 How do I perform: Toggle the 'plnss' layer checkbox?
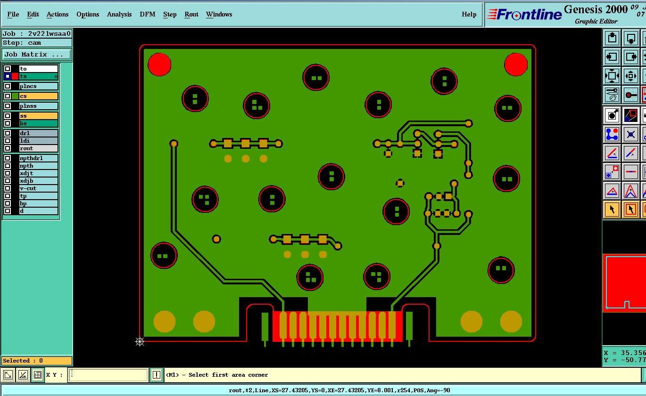8,106
